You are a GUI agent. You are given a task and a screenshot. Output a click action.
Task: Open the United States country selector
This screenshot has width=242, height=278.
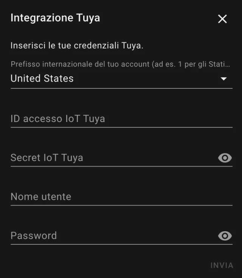click(x=113, y=79)
